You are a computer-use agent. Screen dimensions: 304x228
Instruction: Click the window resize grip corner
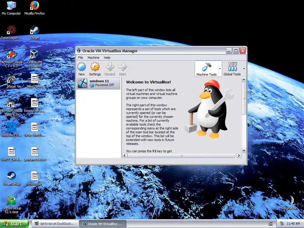[245, 162]
